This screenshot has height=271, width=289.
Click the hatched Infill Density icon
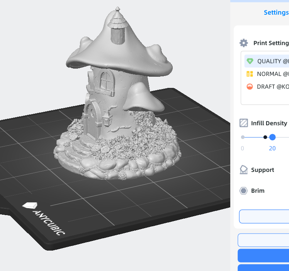click(x=243, y=123)
